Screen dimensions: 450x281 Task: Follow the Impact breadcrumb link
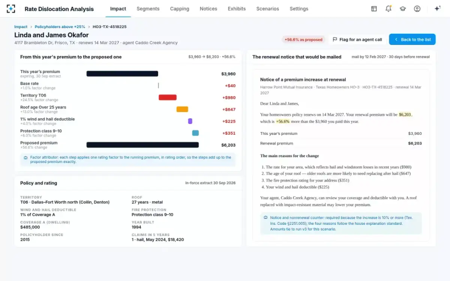coord(21,27)
